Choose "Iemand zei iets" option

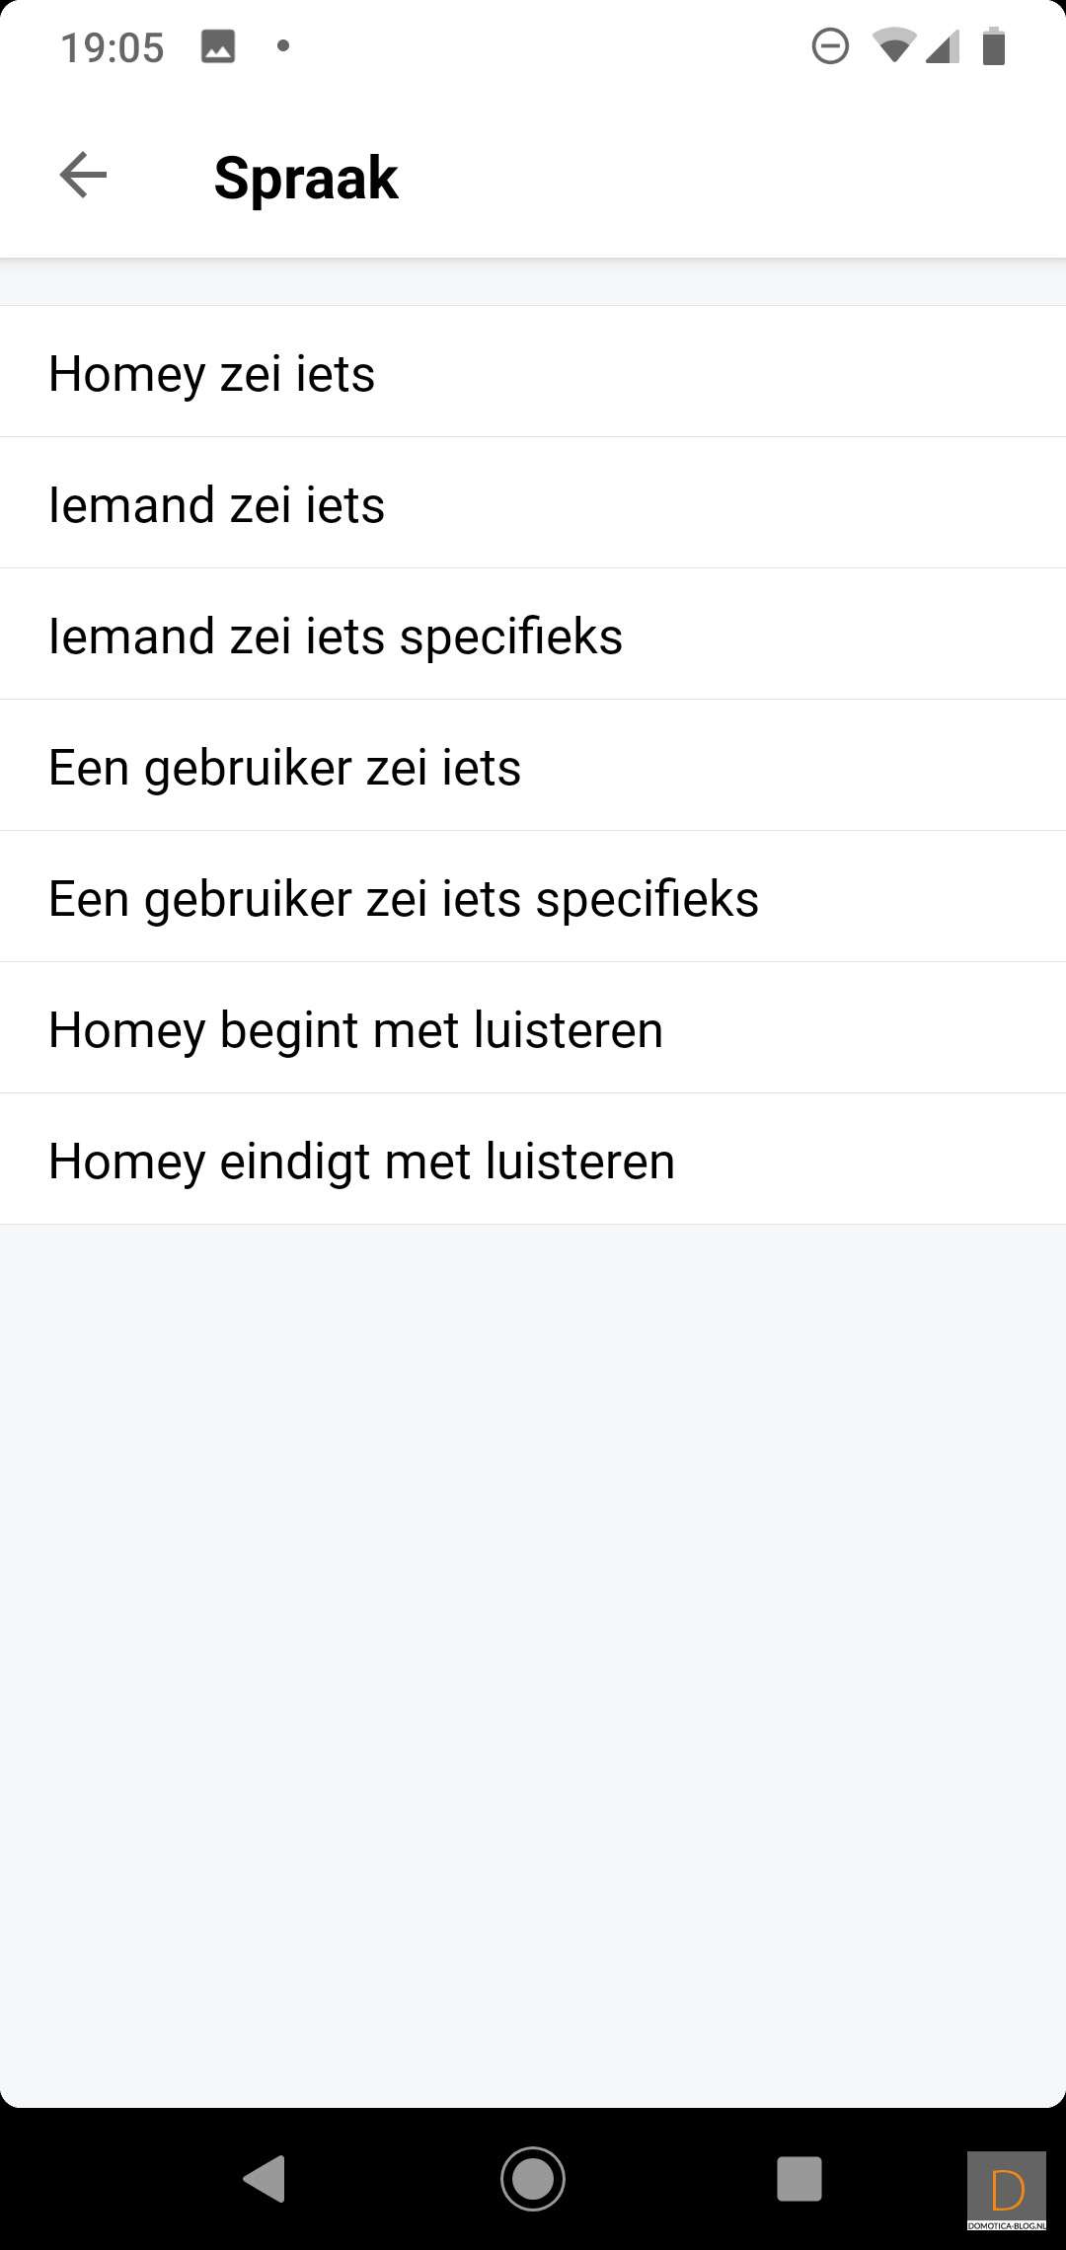[533, 503]
